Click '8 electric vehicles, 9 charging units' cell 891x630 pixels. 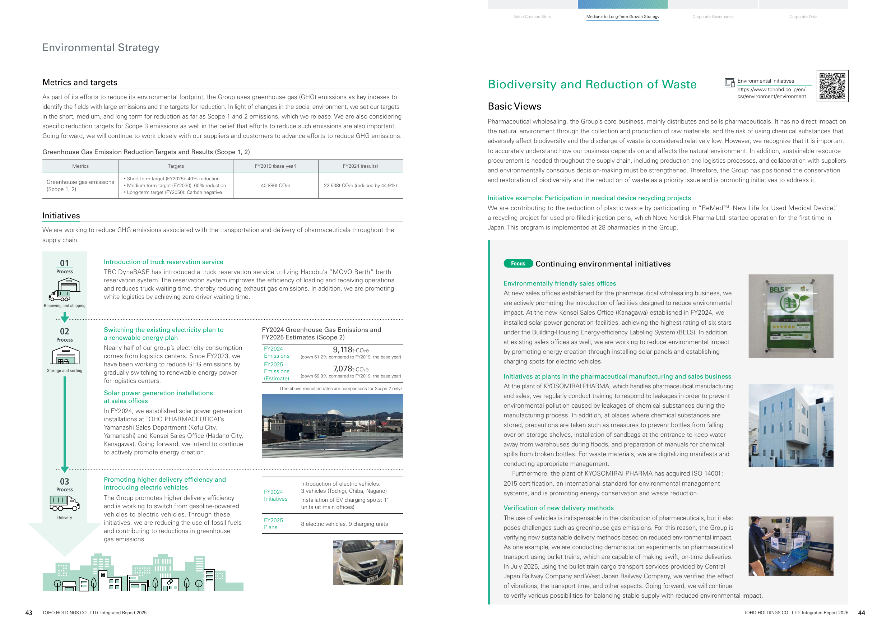[x=344, y=524]
